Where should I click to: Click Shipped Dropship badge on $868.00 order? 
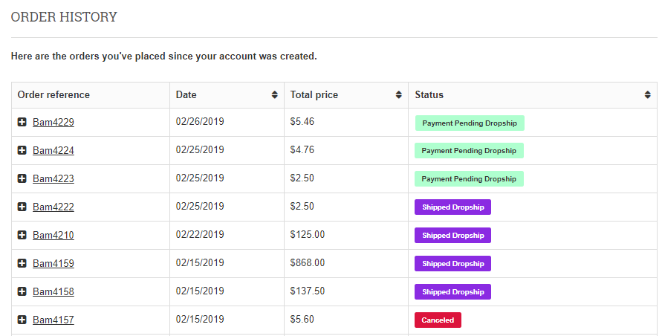click(452, 263)
